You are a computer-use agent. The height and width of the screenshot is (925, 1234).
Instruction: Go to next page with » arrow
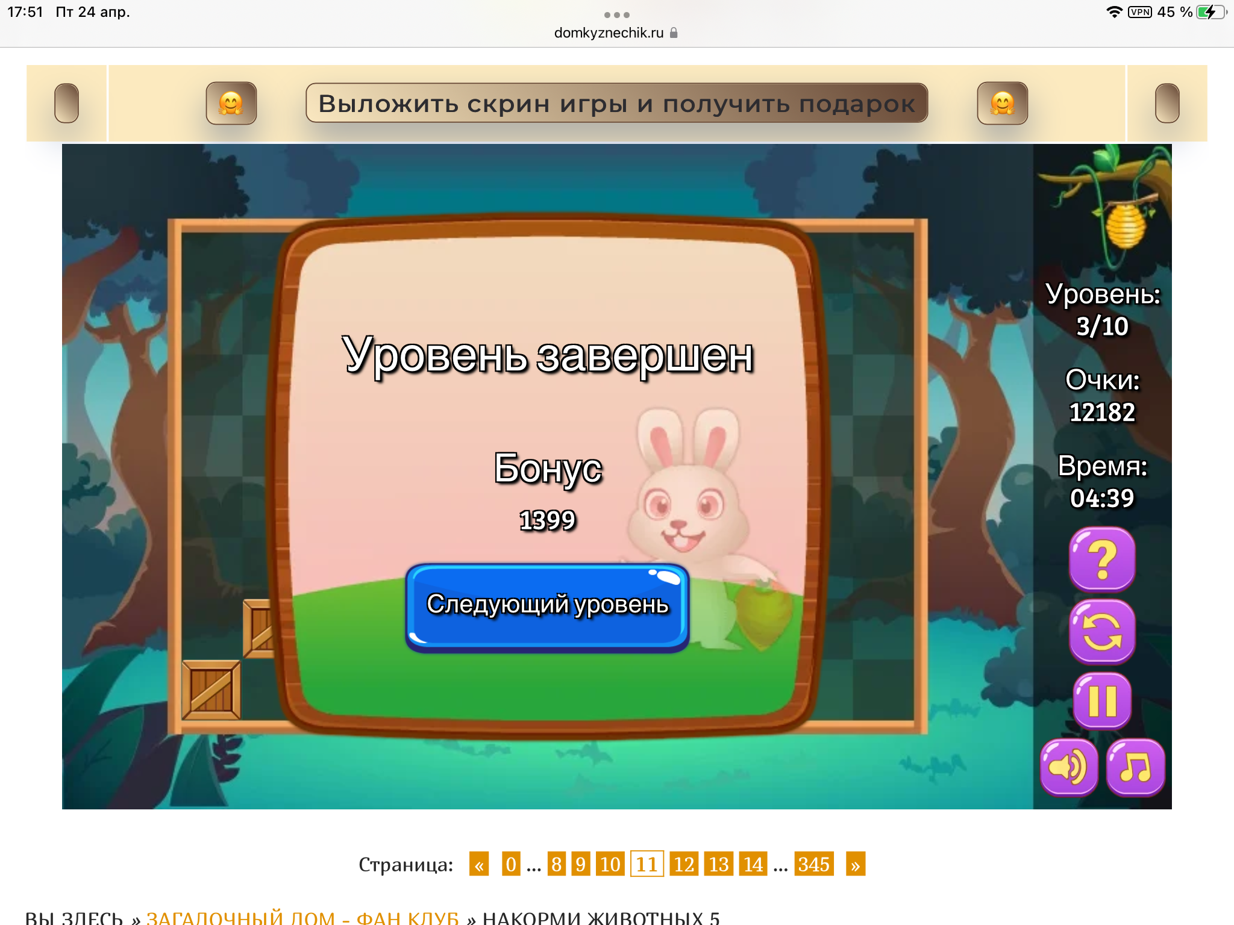(x=855, y=865)
